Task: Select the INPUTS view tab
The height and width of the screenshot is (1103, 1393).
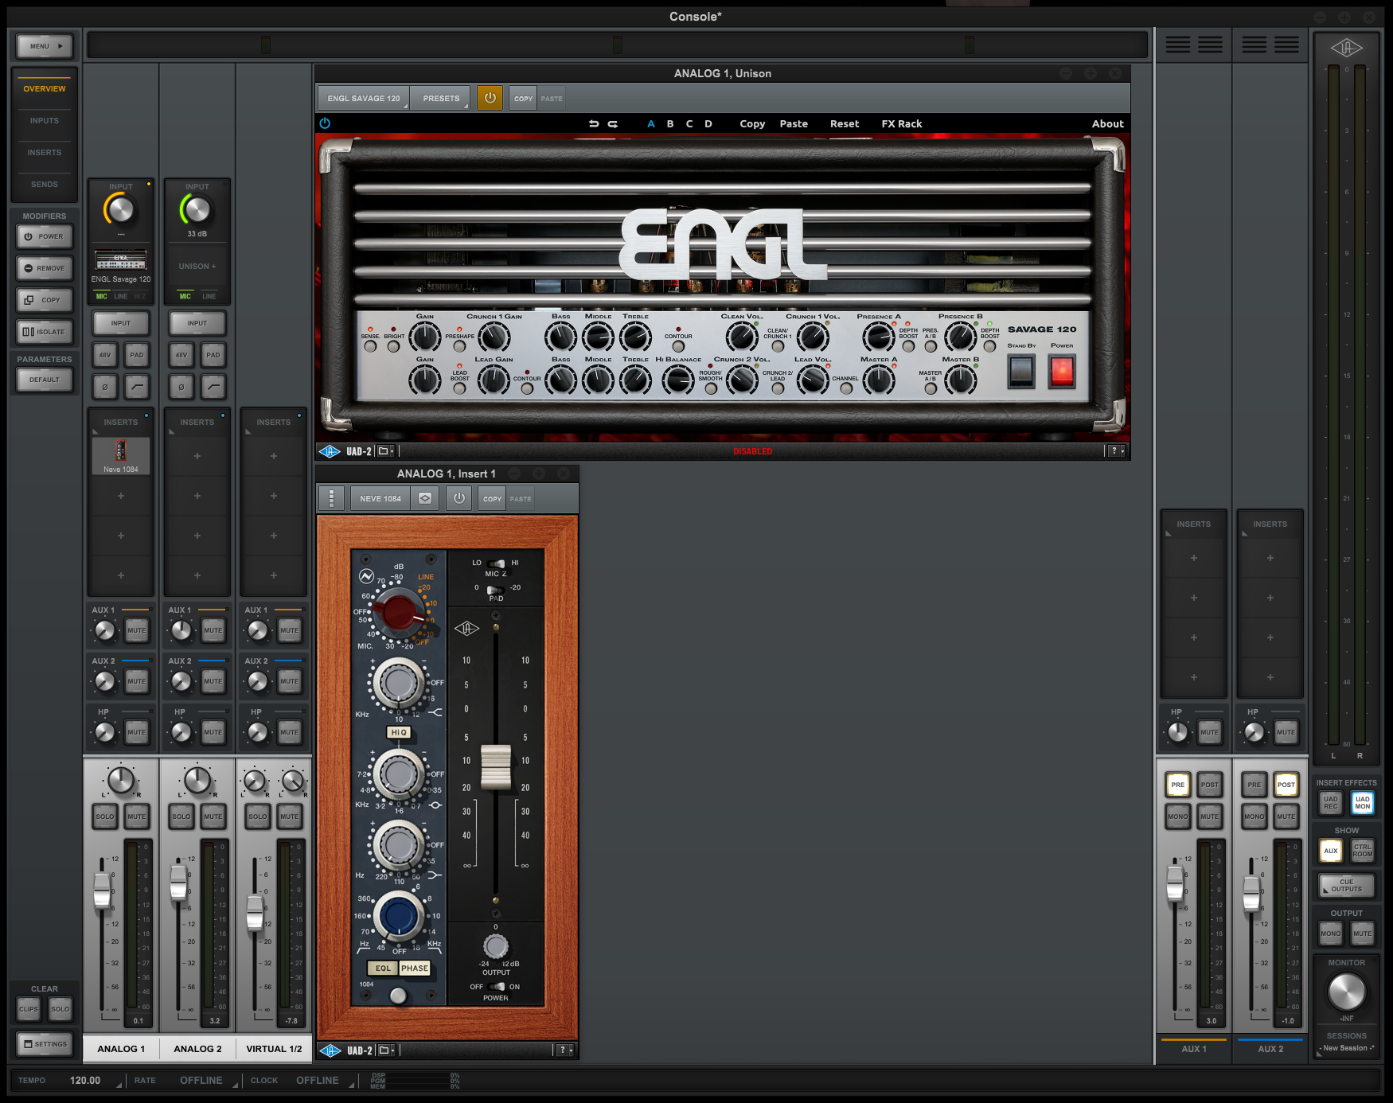Action: point(45,121)
